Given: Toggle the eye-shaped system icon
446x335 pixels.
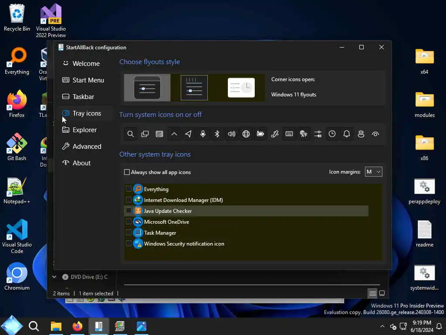Looking at the screenshot, I should pos(375,134).
